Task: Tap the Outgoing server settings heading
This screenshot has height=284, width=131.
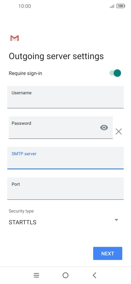Action: tap(56, 56)
